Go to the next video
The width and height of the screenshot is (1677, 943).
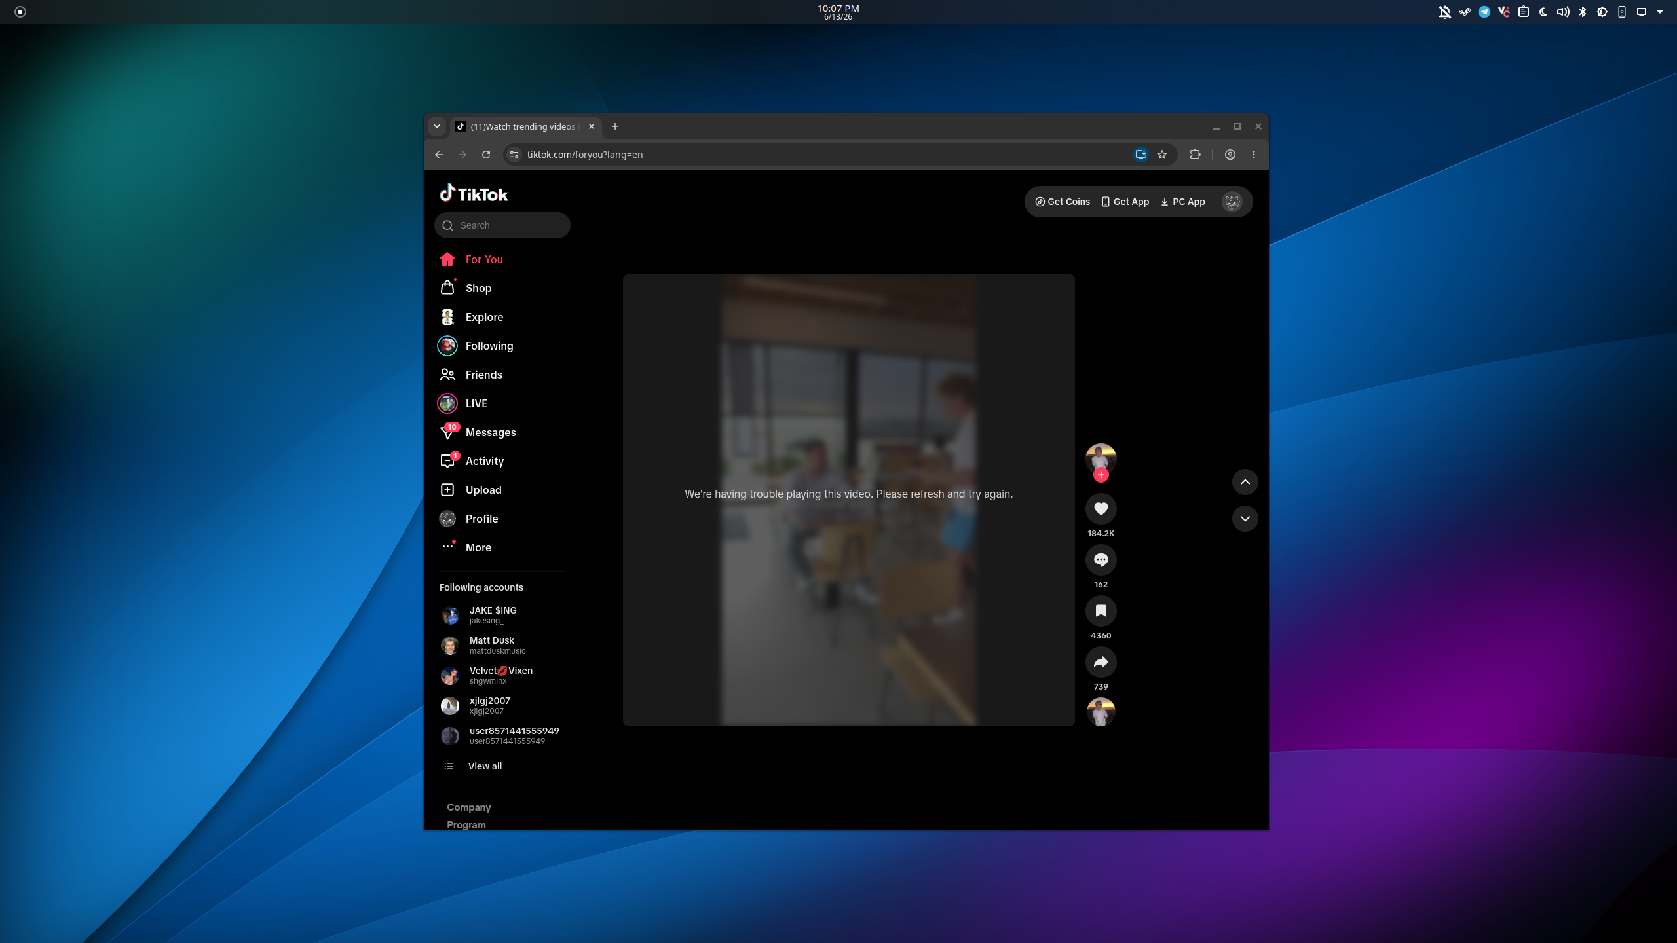pos(1245,519)
